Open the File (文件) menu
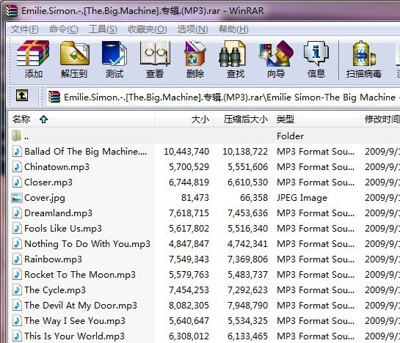The image size is (400, 343). pyautogui.click(x=24, y=29)
